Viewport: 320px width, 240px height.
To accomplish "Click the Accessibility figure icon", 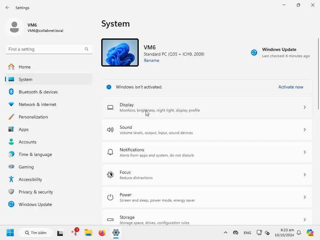I will pos(11,179).
